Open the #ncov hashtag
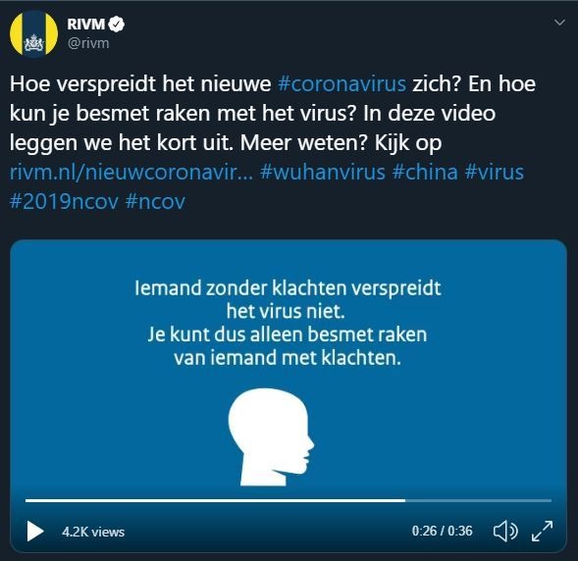Image resolution: width=578 pixels, height=561 pixels. coord(155,201)
